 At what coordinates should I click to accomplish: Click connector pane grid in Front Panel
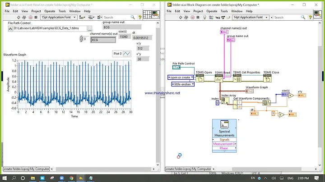(x=147, y=14)
